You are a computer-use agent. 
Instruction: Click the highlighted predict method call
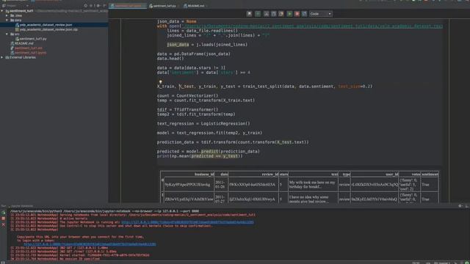(209, 152)
